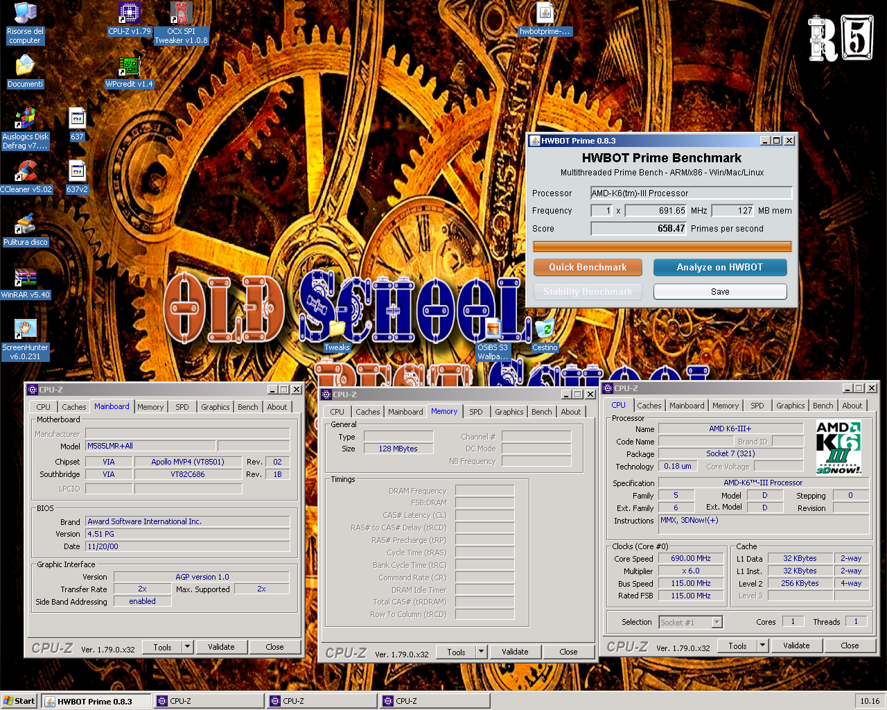Select VT82C686 southbridge value

pyautogui.click(x=188, y=474)
